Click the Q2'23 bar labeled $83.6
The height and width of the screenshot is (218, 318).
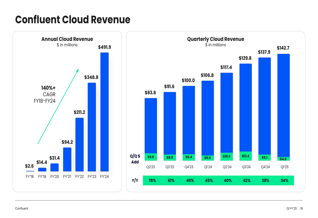(151, 126)
